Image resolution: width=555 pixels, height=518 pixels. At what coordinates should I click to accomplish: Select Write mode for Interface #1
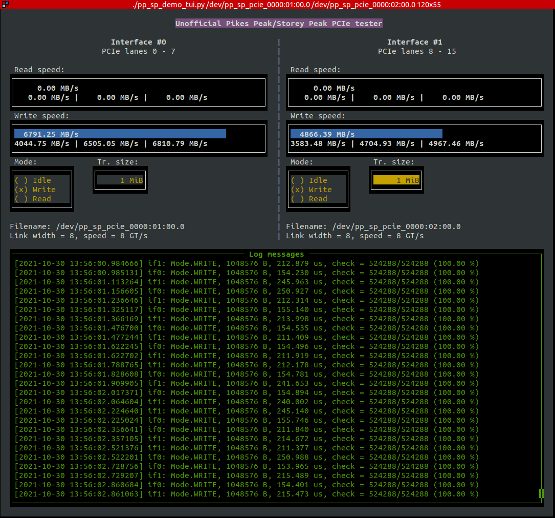click(x=318, y=190)
